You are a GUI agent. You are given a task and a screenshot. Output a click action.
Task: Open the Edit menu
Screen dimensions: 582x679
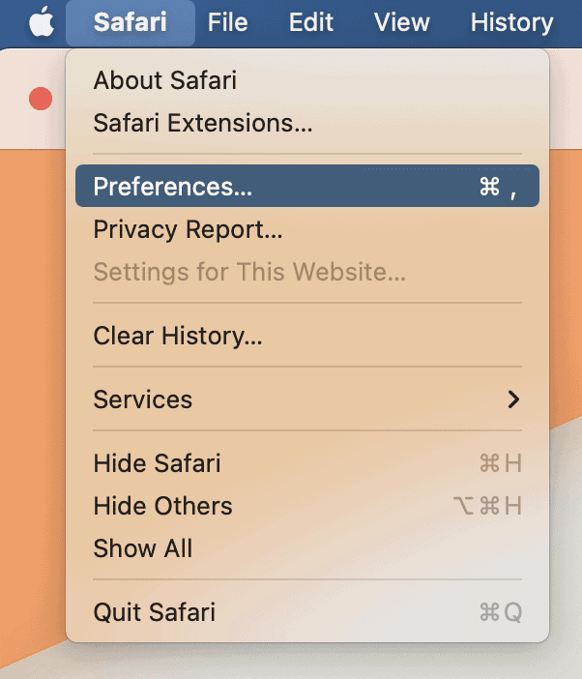coord(311,23)
